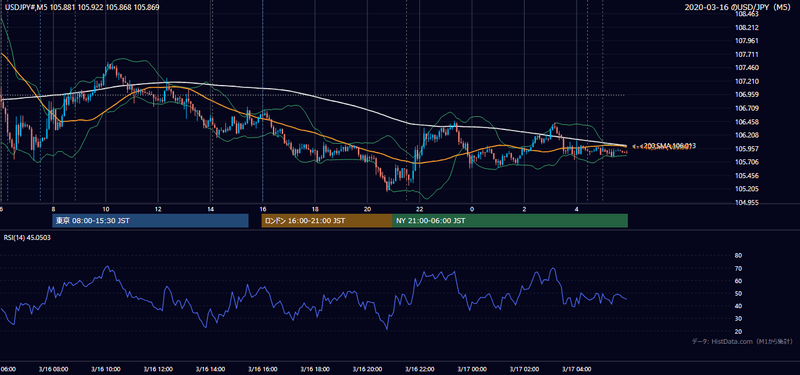Select the 106.458 price axis label
Viewport: 800px width, 375px height.
click(x=747, y=122)
